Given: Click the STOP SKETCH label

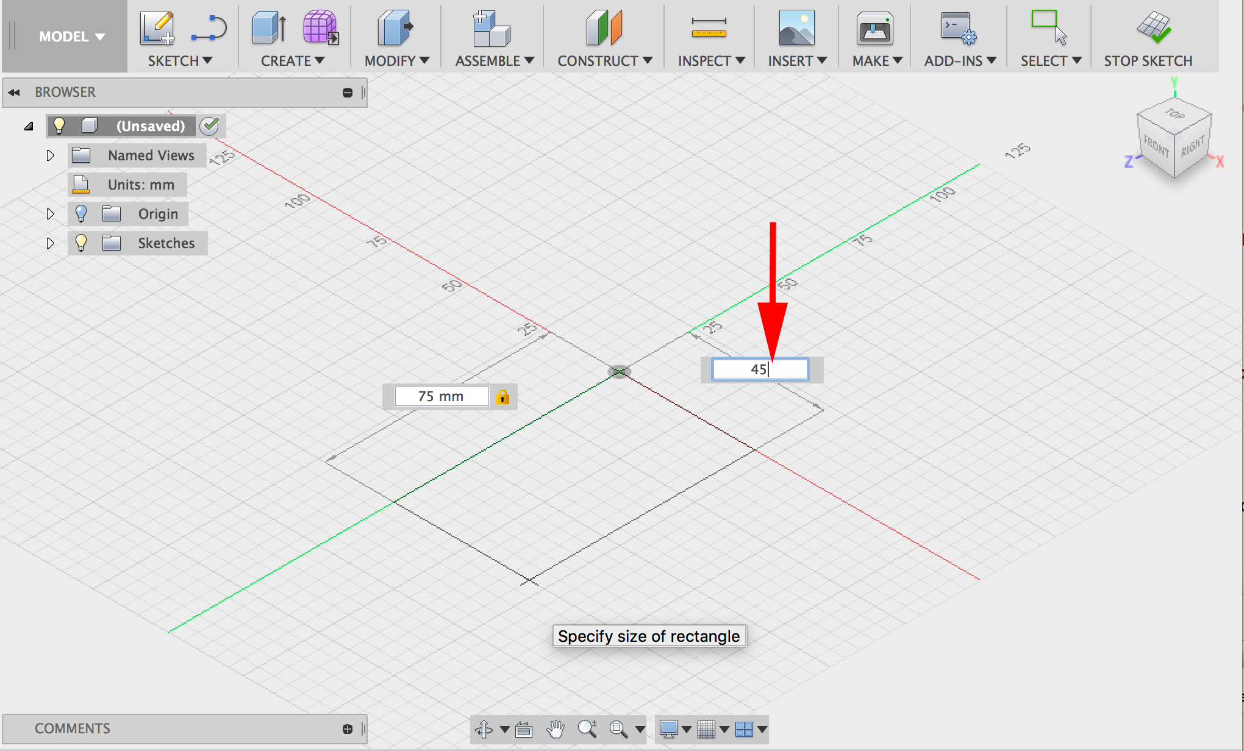Looking at the screenshot, I should point(1148,61).
